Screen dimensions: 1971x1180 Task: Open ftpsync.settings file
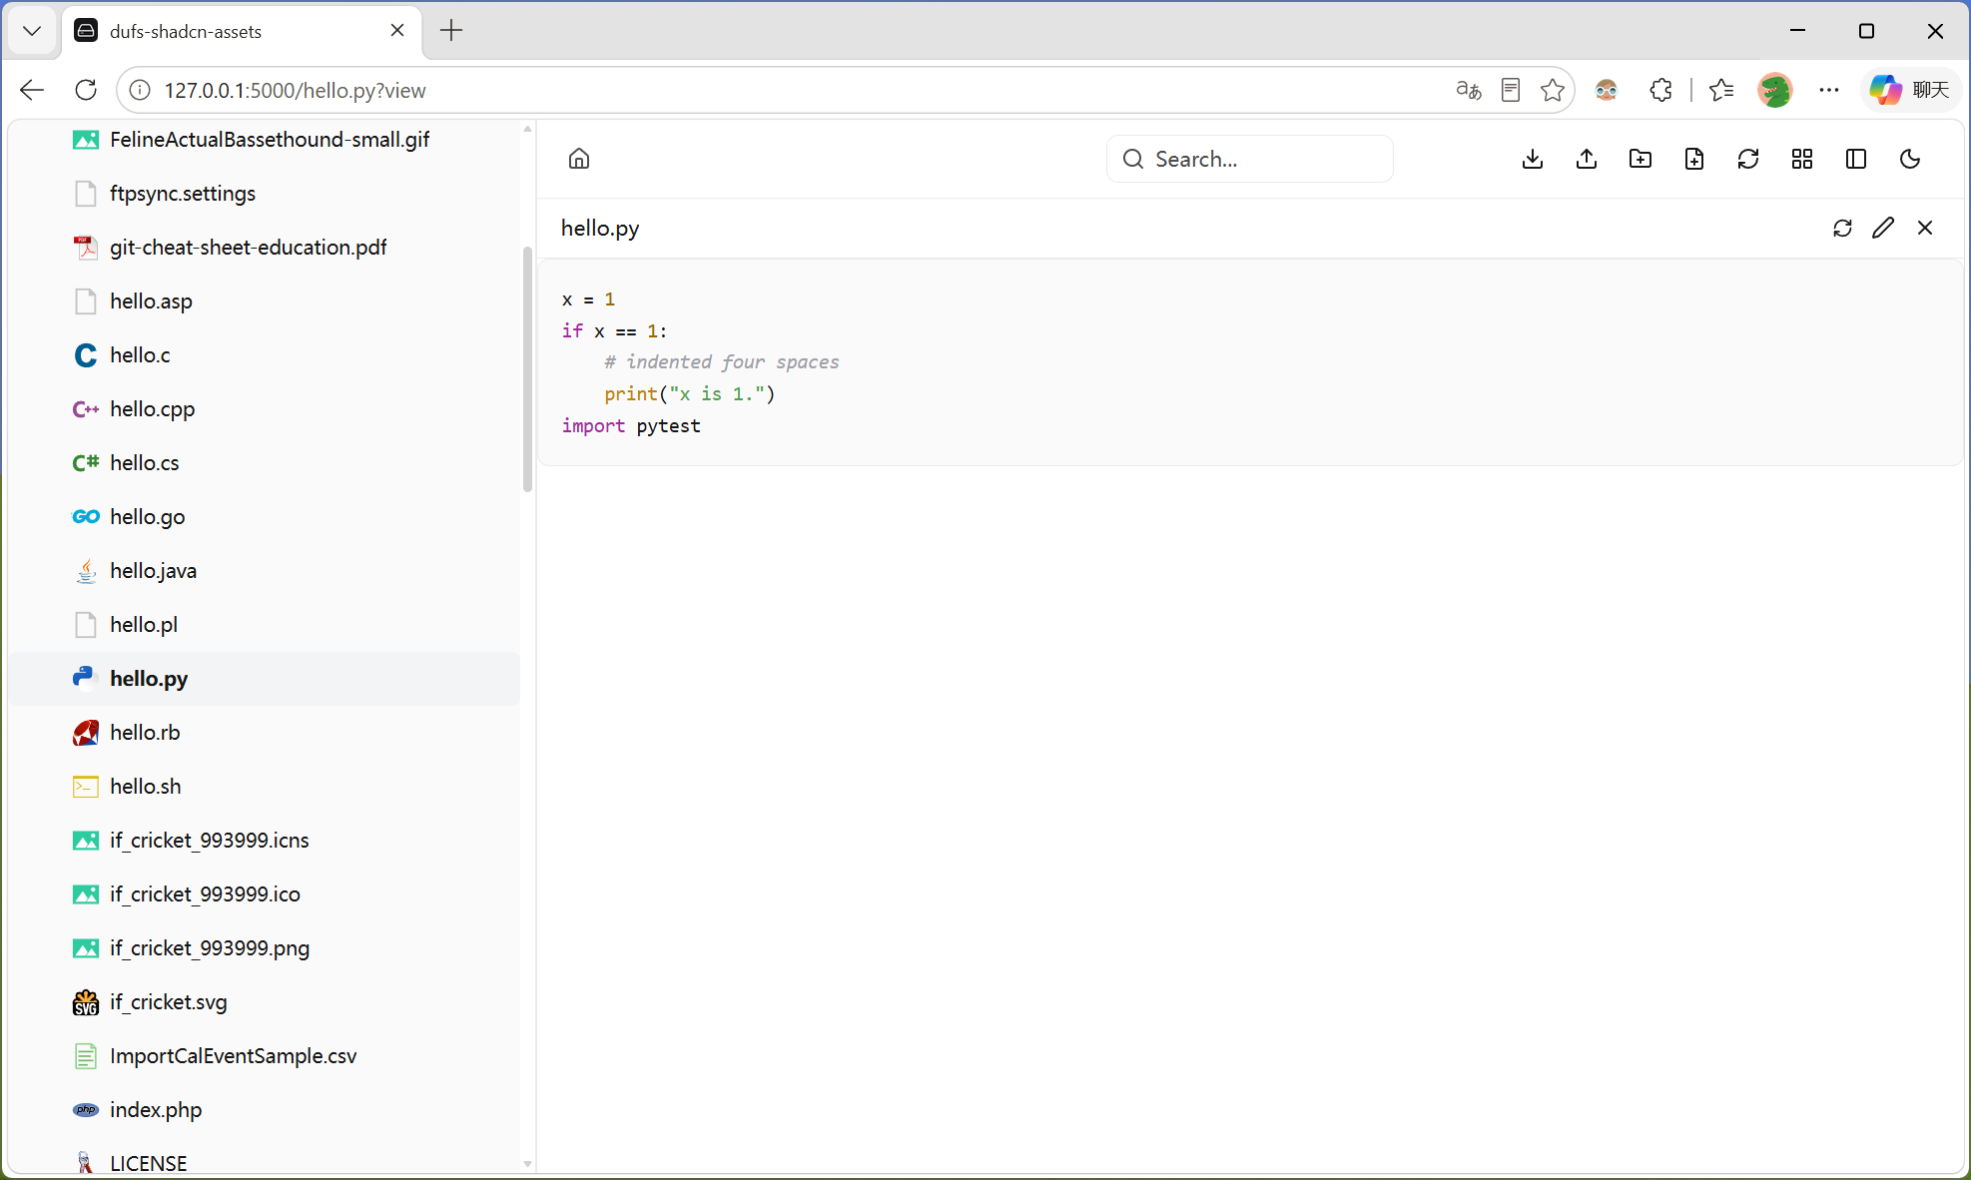pyautogui.click(x=265, y=194)
